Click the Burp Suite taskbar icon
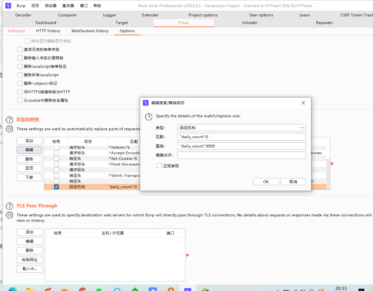 pyautogui.click(x=188, y=289)
